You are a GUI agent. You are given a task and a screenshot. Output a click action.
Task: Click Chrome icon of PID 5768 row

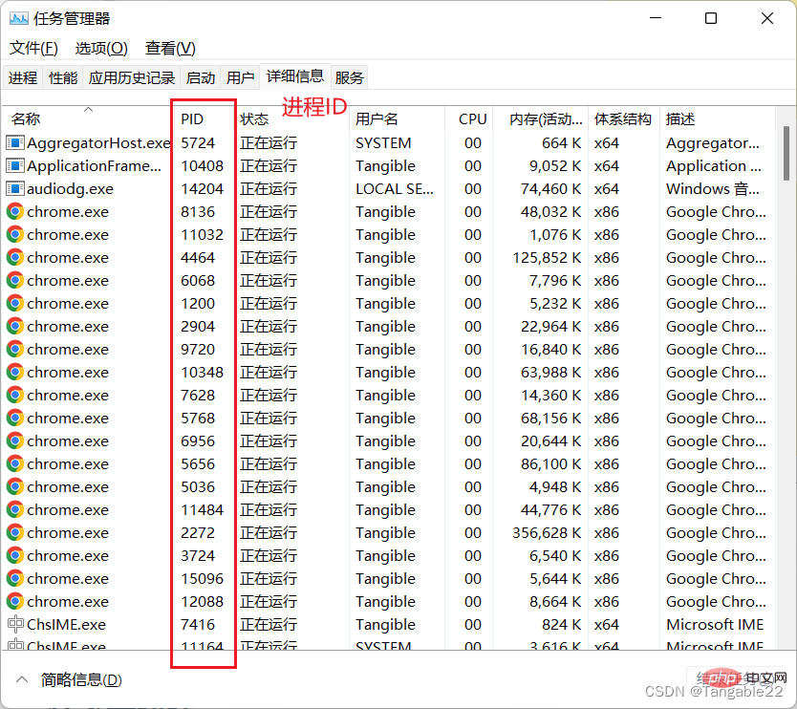coord(15,418)
